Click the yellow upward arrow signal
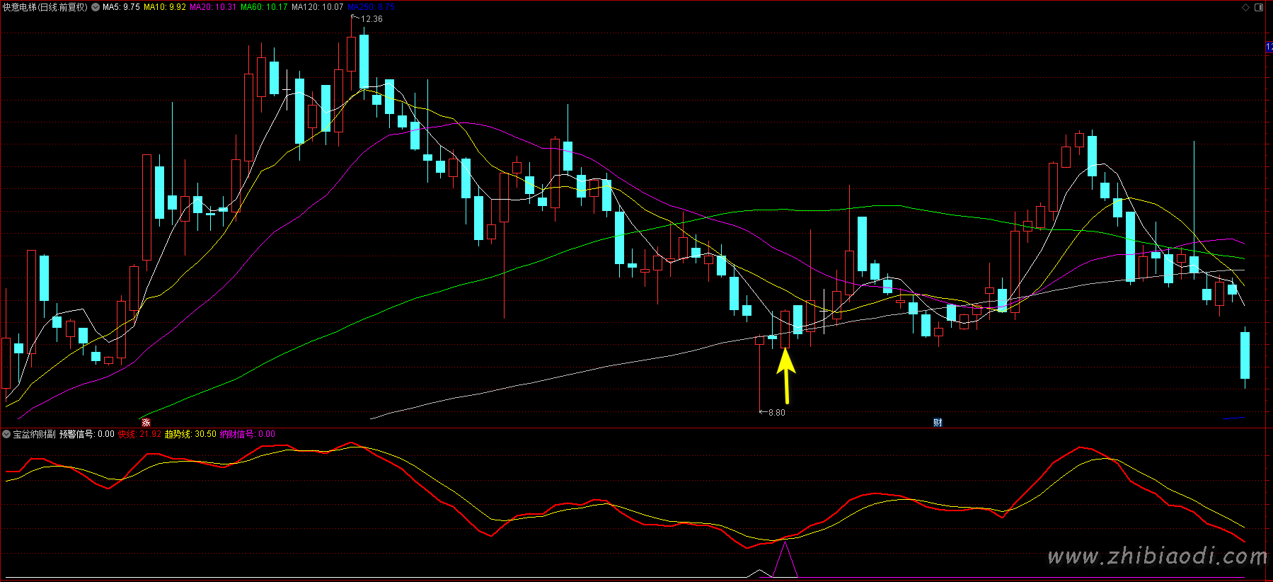 785,375
